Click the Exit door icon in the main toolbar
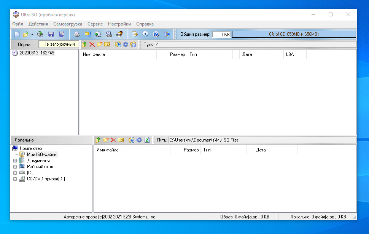This screenshot has height=234, width=369. pos(167,34)
